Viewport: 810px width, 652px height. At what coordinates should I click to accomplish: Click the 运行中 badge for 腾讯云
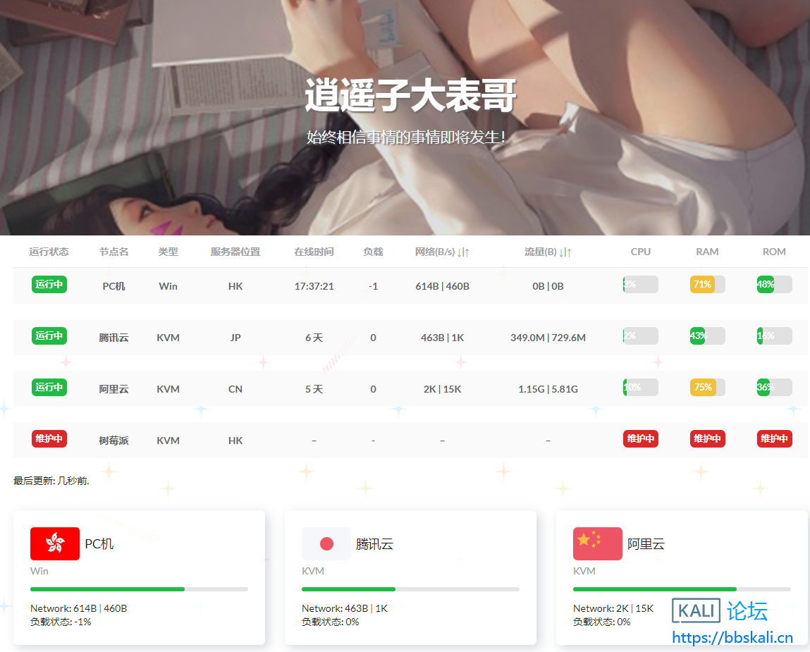pos(49,336)
